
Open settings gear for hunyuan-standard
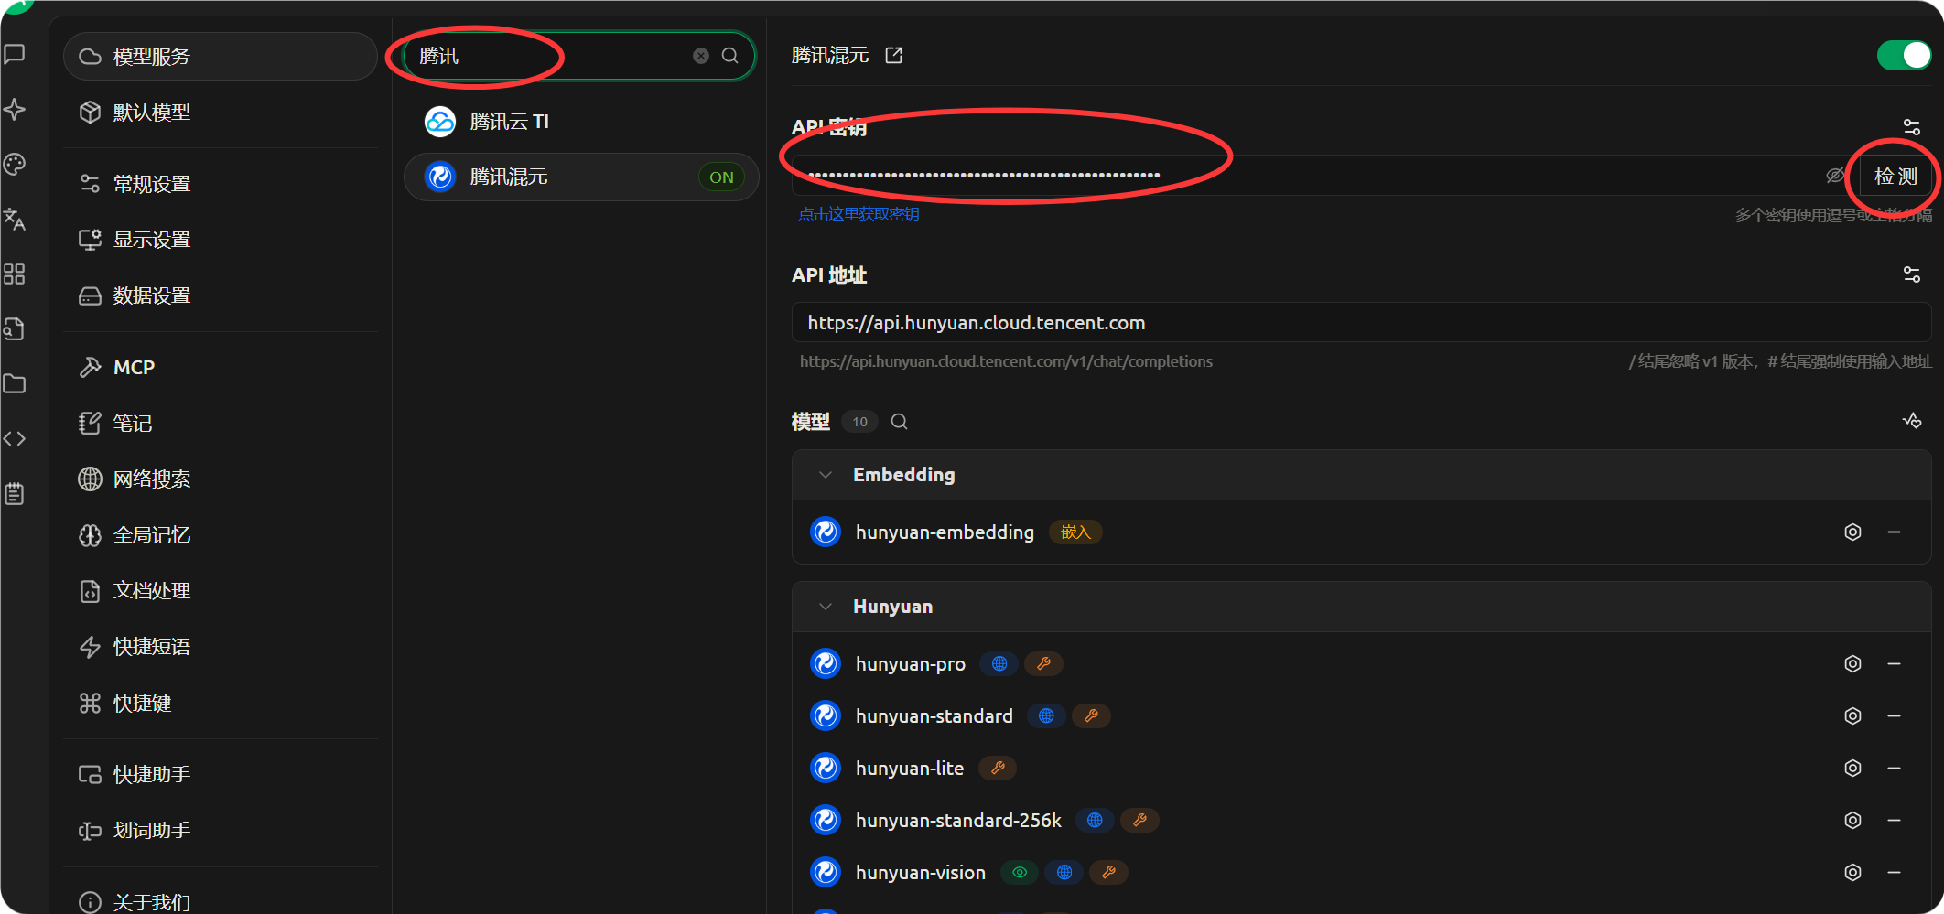click(x=1852, y=716)
